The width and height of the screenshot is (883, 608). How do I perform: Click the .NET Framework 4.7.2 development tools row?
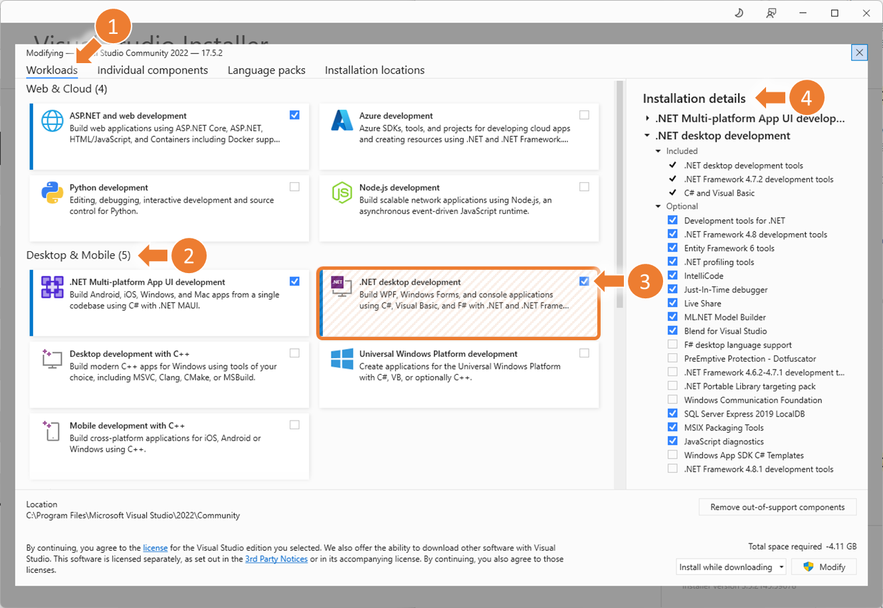tap(758, 179)
